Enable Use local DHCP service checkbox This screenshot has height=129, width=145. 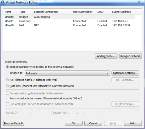7,104
